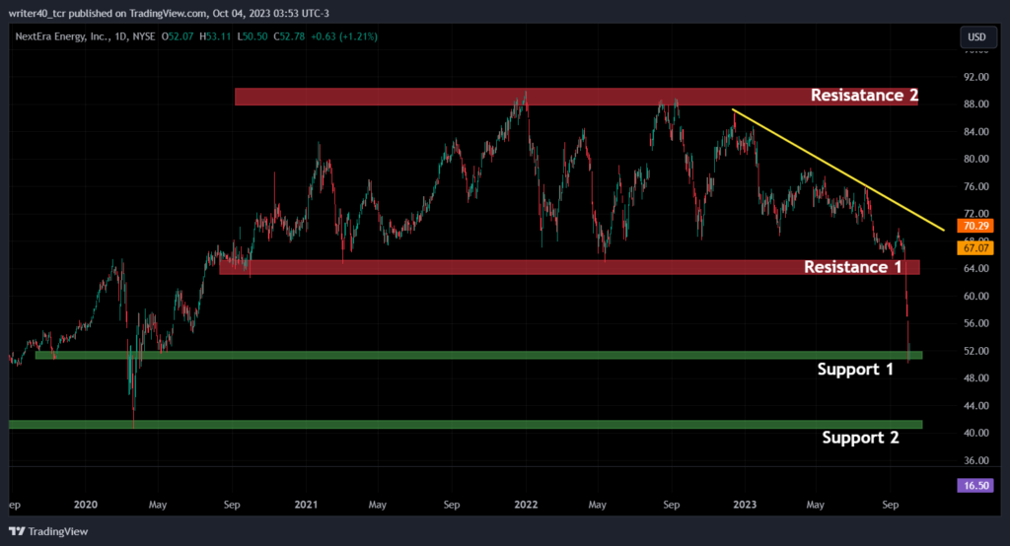Click the 67.07 price tag
The width and height of the screenshot is (1010, 546).
(x=975, y=248)
